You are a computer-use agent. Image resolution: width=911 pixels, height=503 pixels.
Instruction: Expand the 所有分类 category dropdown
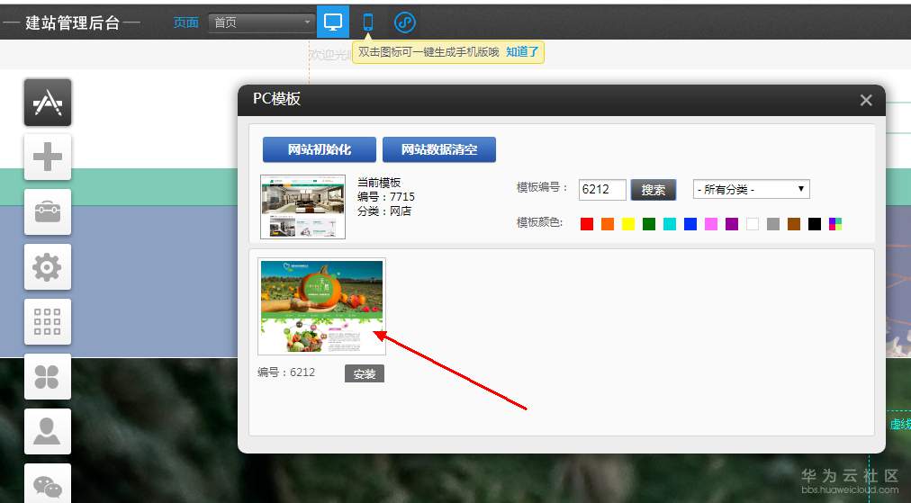click(x=752, y=189)
